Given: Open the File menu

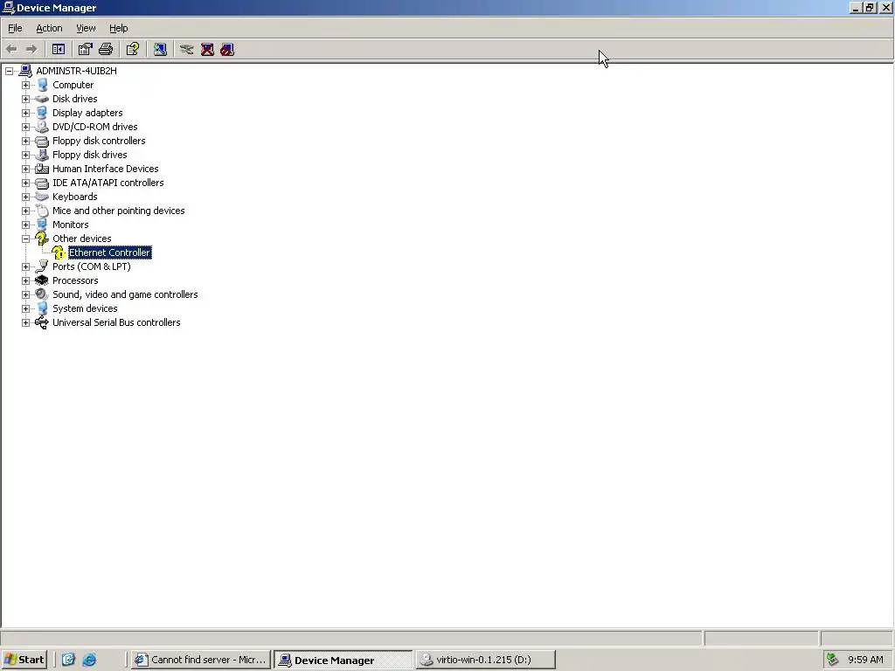Looking at the screenshot, I should tap(15, 28).
